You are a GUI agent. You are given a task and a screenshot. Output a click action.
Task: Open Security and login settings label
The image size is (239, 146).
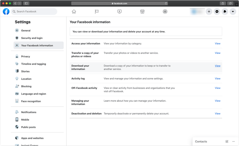(32, 38)
